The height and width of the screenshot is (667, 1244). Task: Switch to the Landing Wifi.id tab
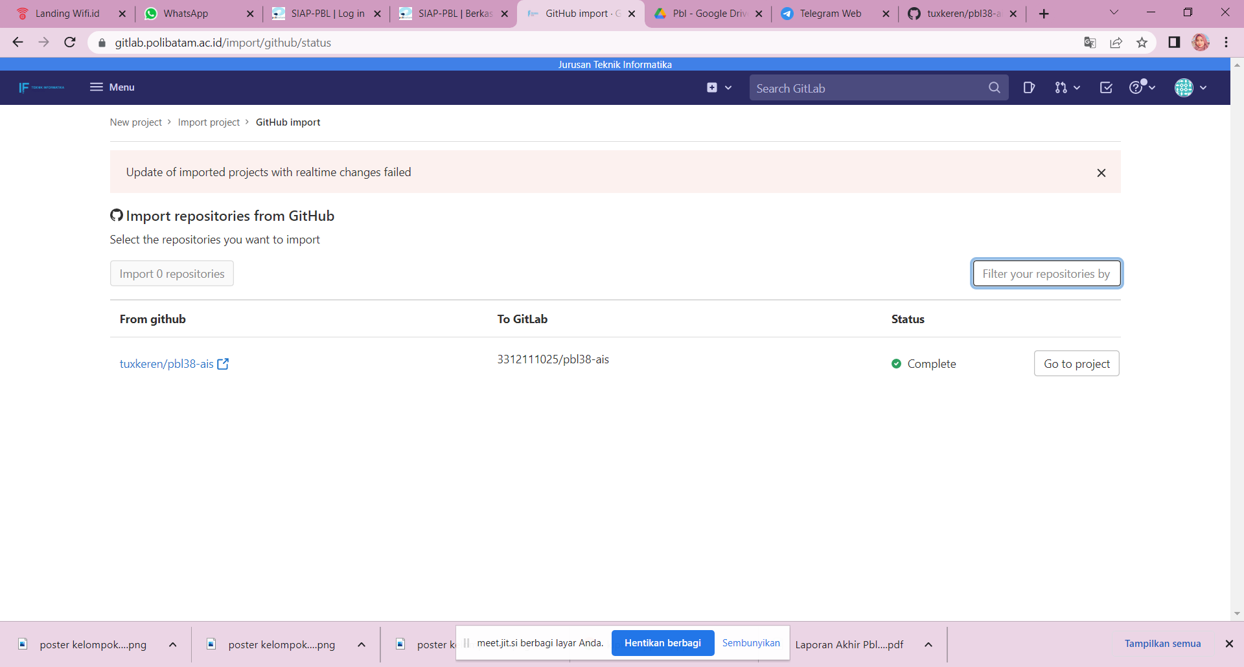(x=67, y=14)
